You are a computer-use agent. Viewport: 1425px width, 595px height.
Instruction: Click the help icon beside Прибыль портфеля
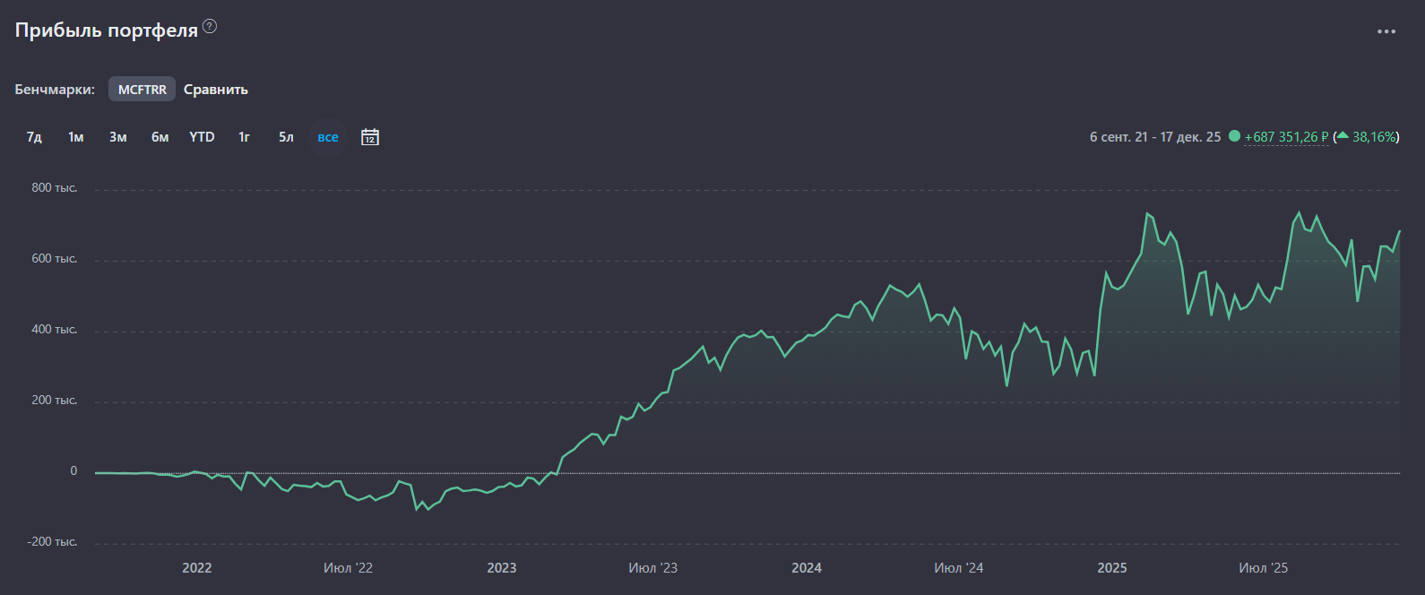(210, 26)
